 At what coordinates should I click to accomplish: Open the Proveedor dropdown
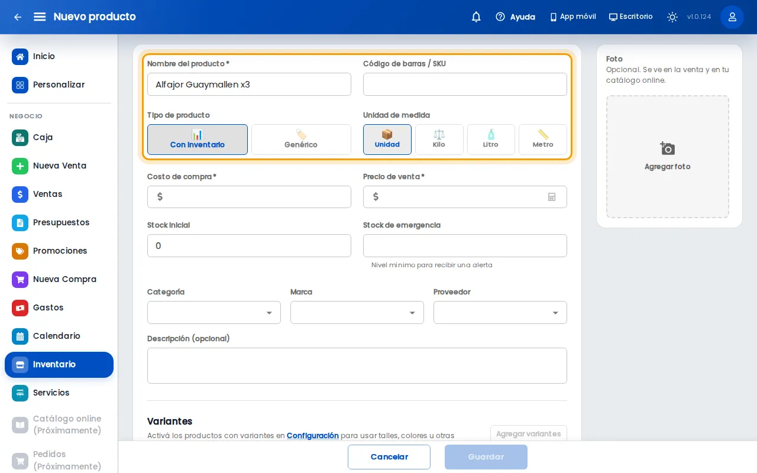tap(500, 313)
